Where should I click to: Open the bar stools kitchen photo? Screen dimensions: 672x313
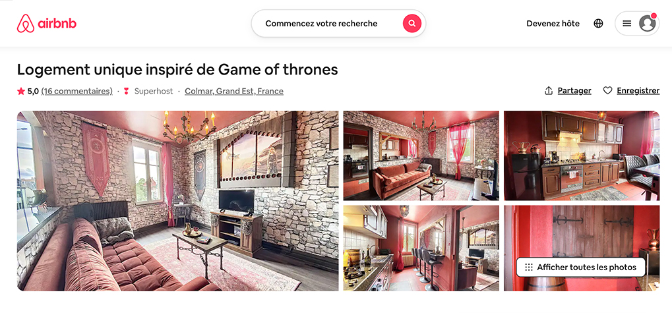click(421, 248)
